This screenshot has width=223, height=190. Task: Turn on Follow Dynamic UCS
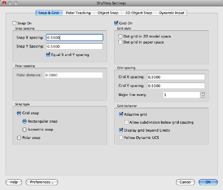click(121, 138)
